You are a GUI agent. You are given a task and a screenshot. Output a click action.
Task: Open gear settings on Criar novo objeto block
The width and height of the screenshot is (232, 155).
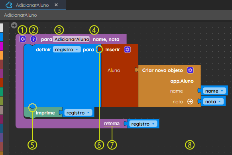(x=190, y=70)
